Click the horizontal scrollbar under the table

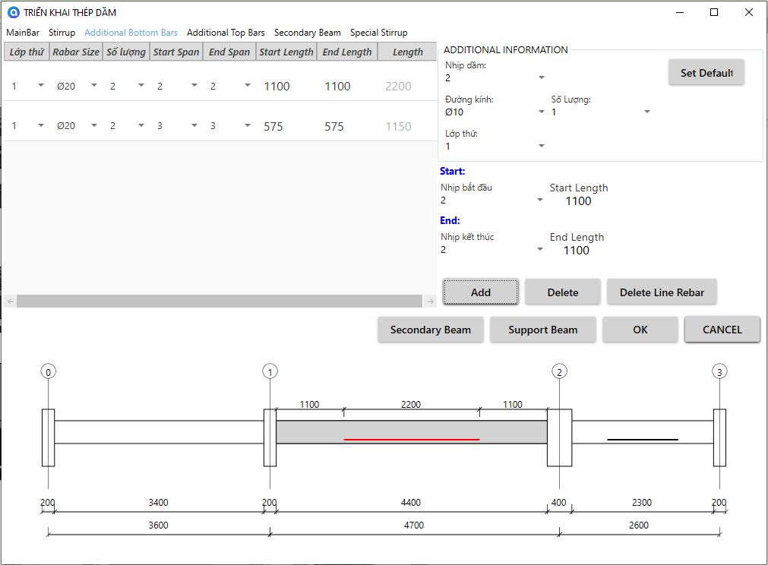point(220,301)
